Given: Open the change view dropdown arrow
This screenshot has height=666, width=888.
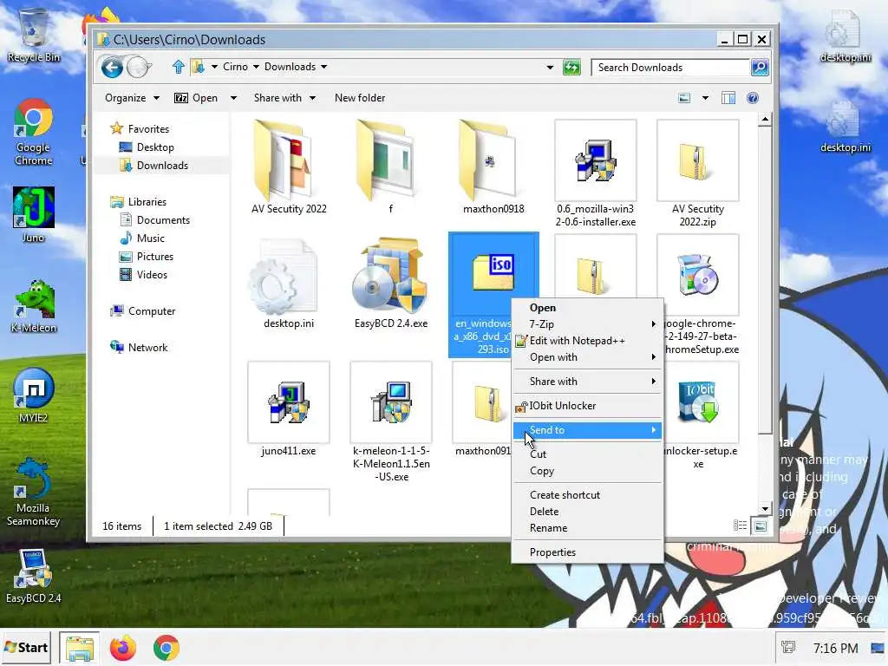Looking at the screenshot, I should click(x=705, y=98).
